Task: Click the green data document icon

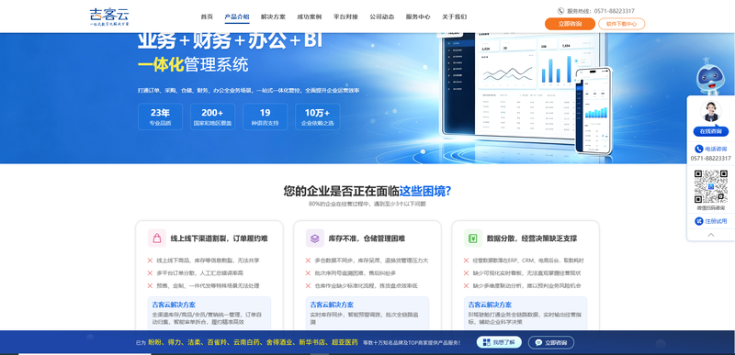Action: coord(473,239)
